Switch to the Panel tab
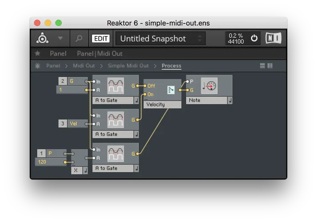Screen dimensions: 317x222 pyautogui.click(x=58, y=53)
